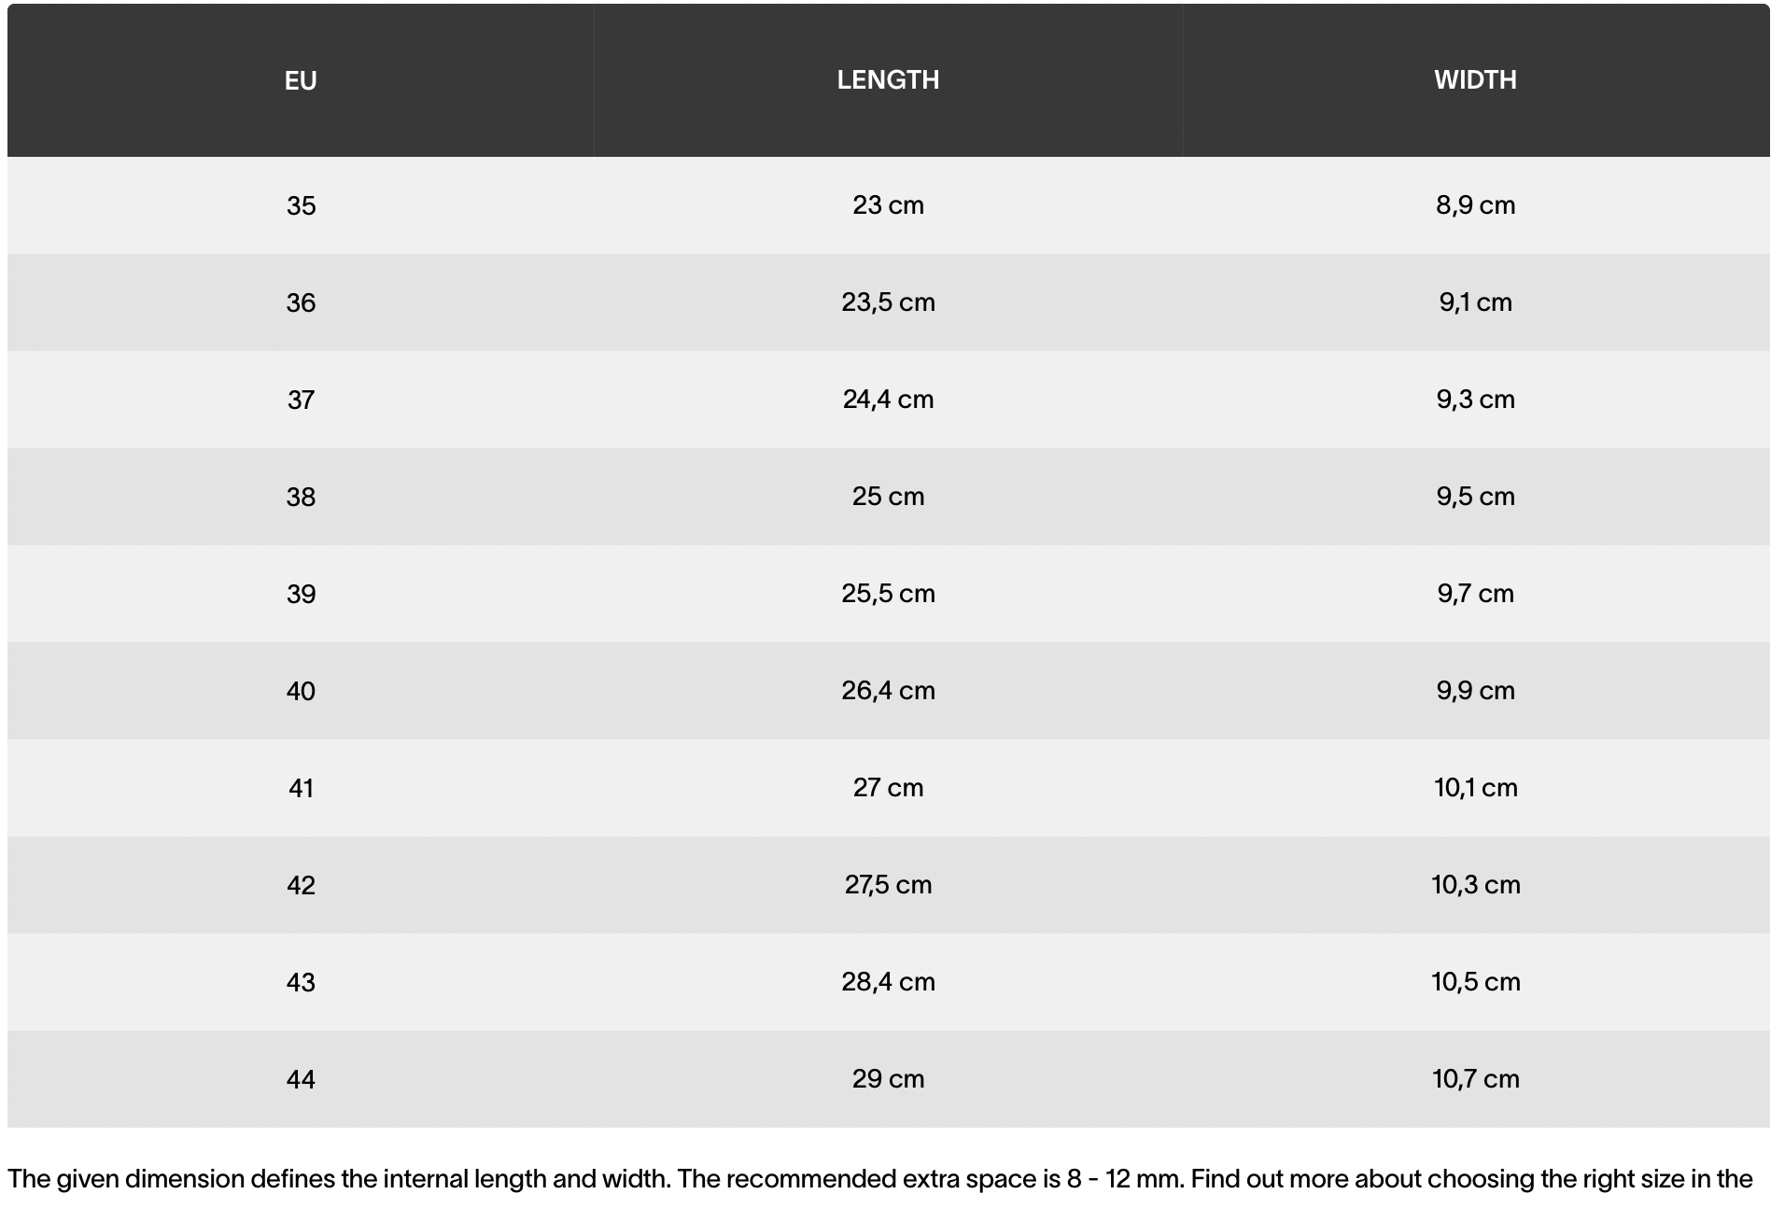
Task: Click the 28,4 cm length value
Action: 888,982
